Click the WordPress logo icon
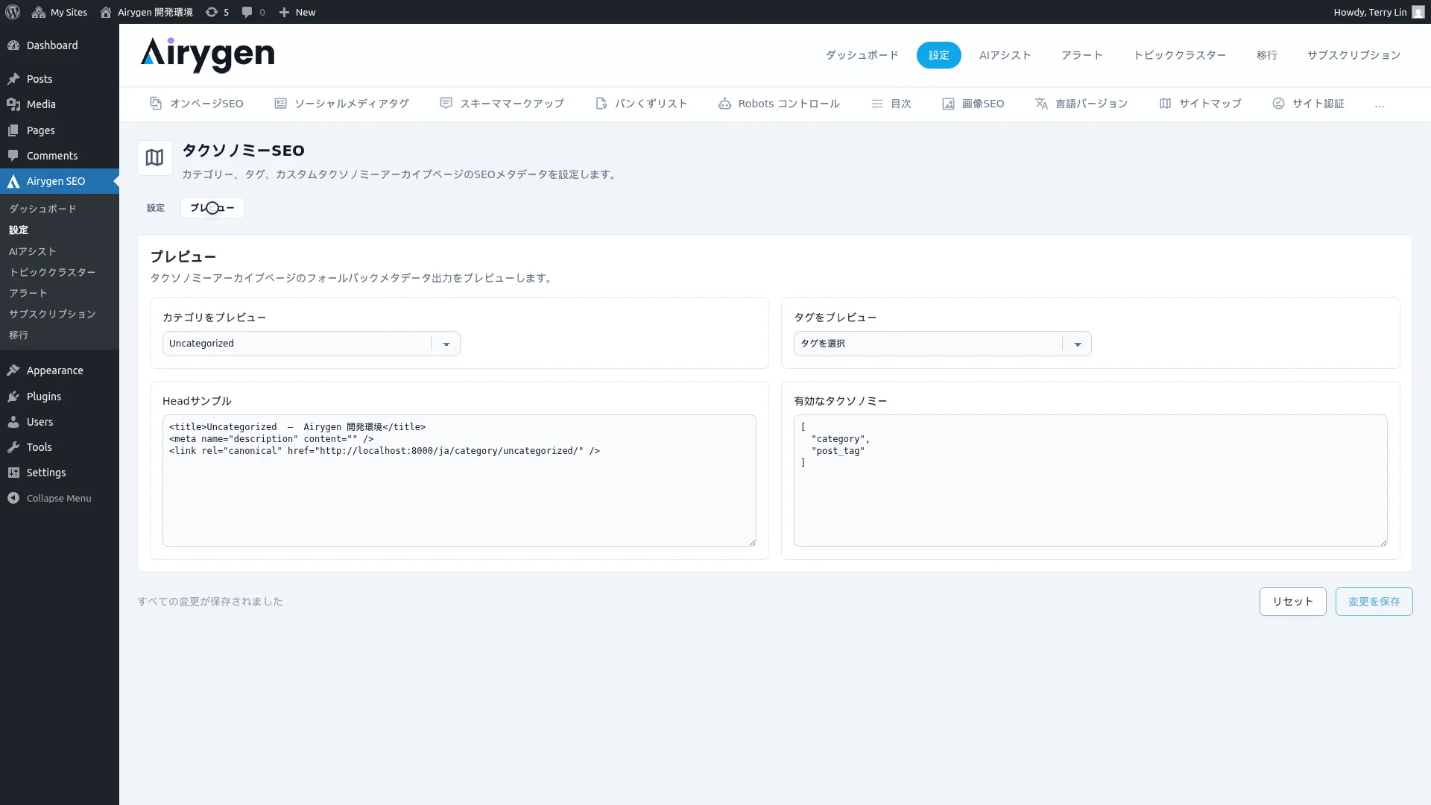 [12, 12]
